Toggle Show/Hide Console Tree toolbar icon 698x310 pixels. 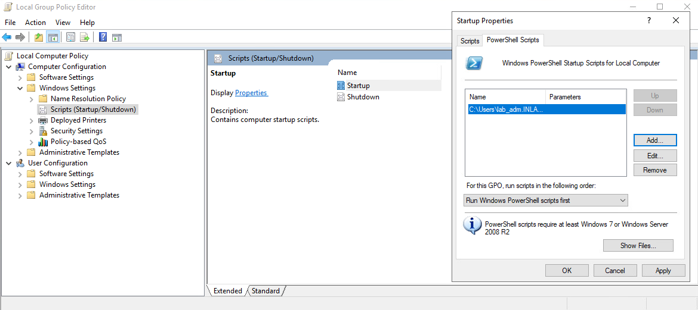click(53, 37)
